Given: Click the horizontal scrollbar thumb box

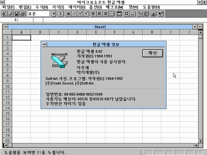Looking at the screenshot, I should point(10,145).
